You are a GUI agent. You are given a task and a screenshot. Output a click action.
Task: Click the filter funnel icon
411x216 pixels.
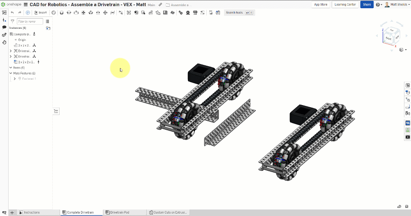point(12,21)
